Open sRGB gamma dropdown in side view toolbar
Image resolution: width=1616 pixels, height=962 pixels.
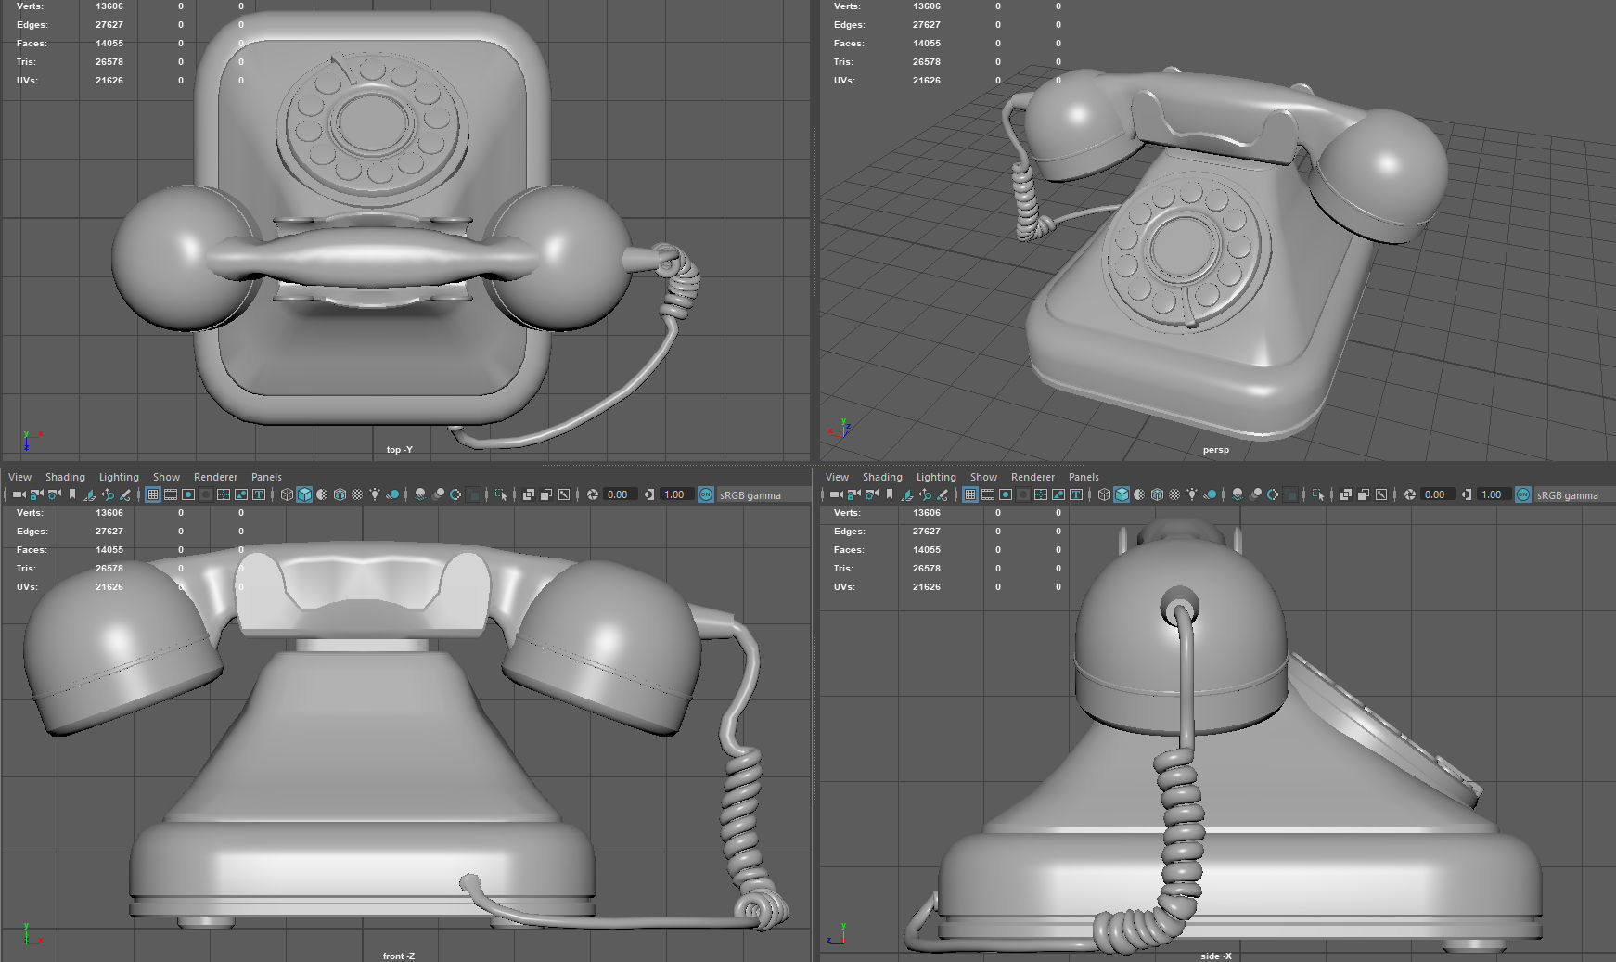click(1575, 494)
